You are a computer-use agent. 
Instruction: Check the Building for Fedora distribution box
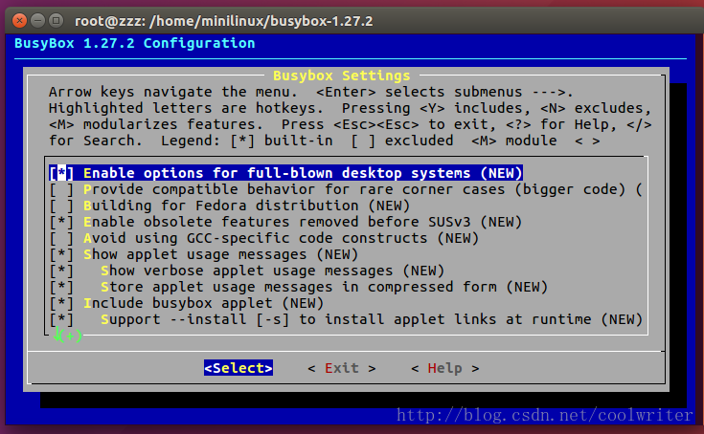coord(61,206)
